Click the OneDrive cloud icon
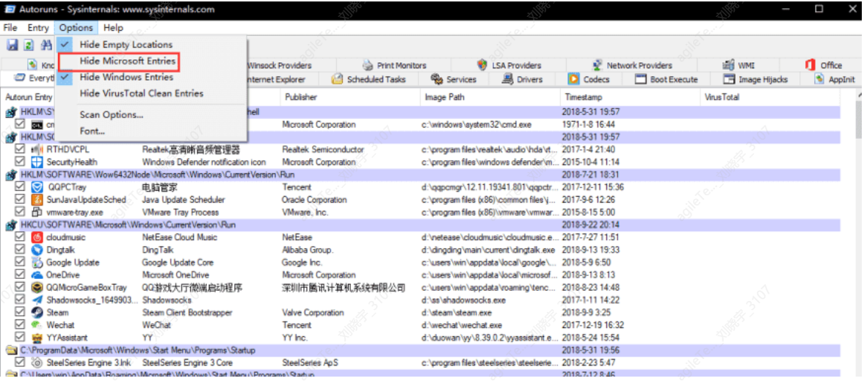864x381 pixels. [x=37, y=275]
